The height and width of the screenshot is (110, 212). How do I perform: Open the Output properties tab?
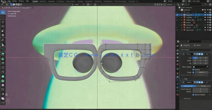(177, 54)
